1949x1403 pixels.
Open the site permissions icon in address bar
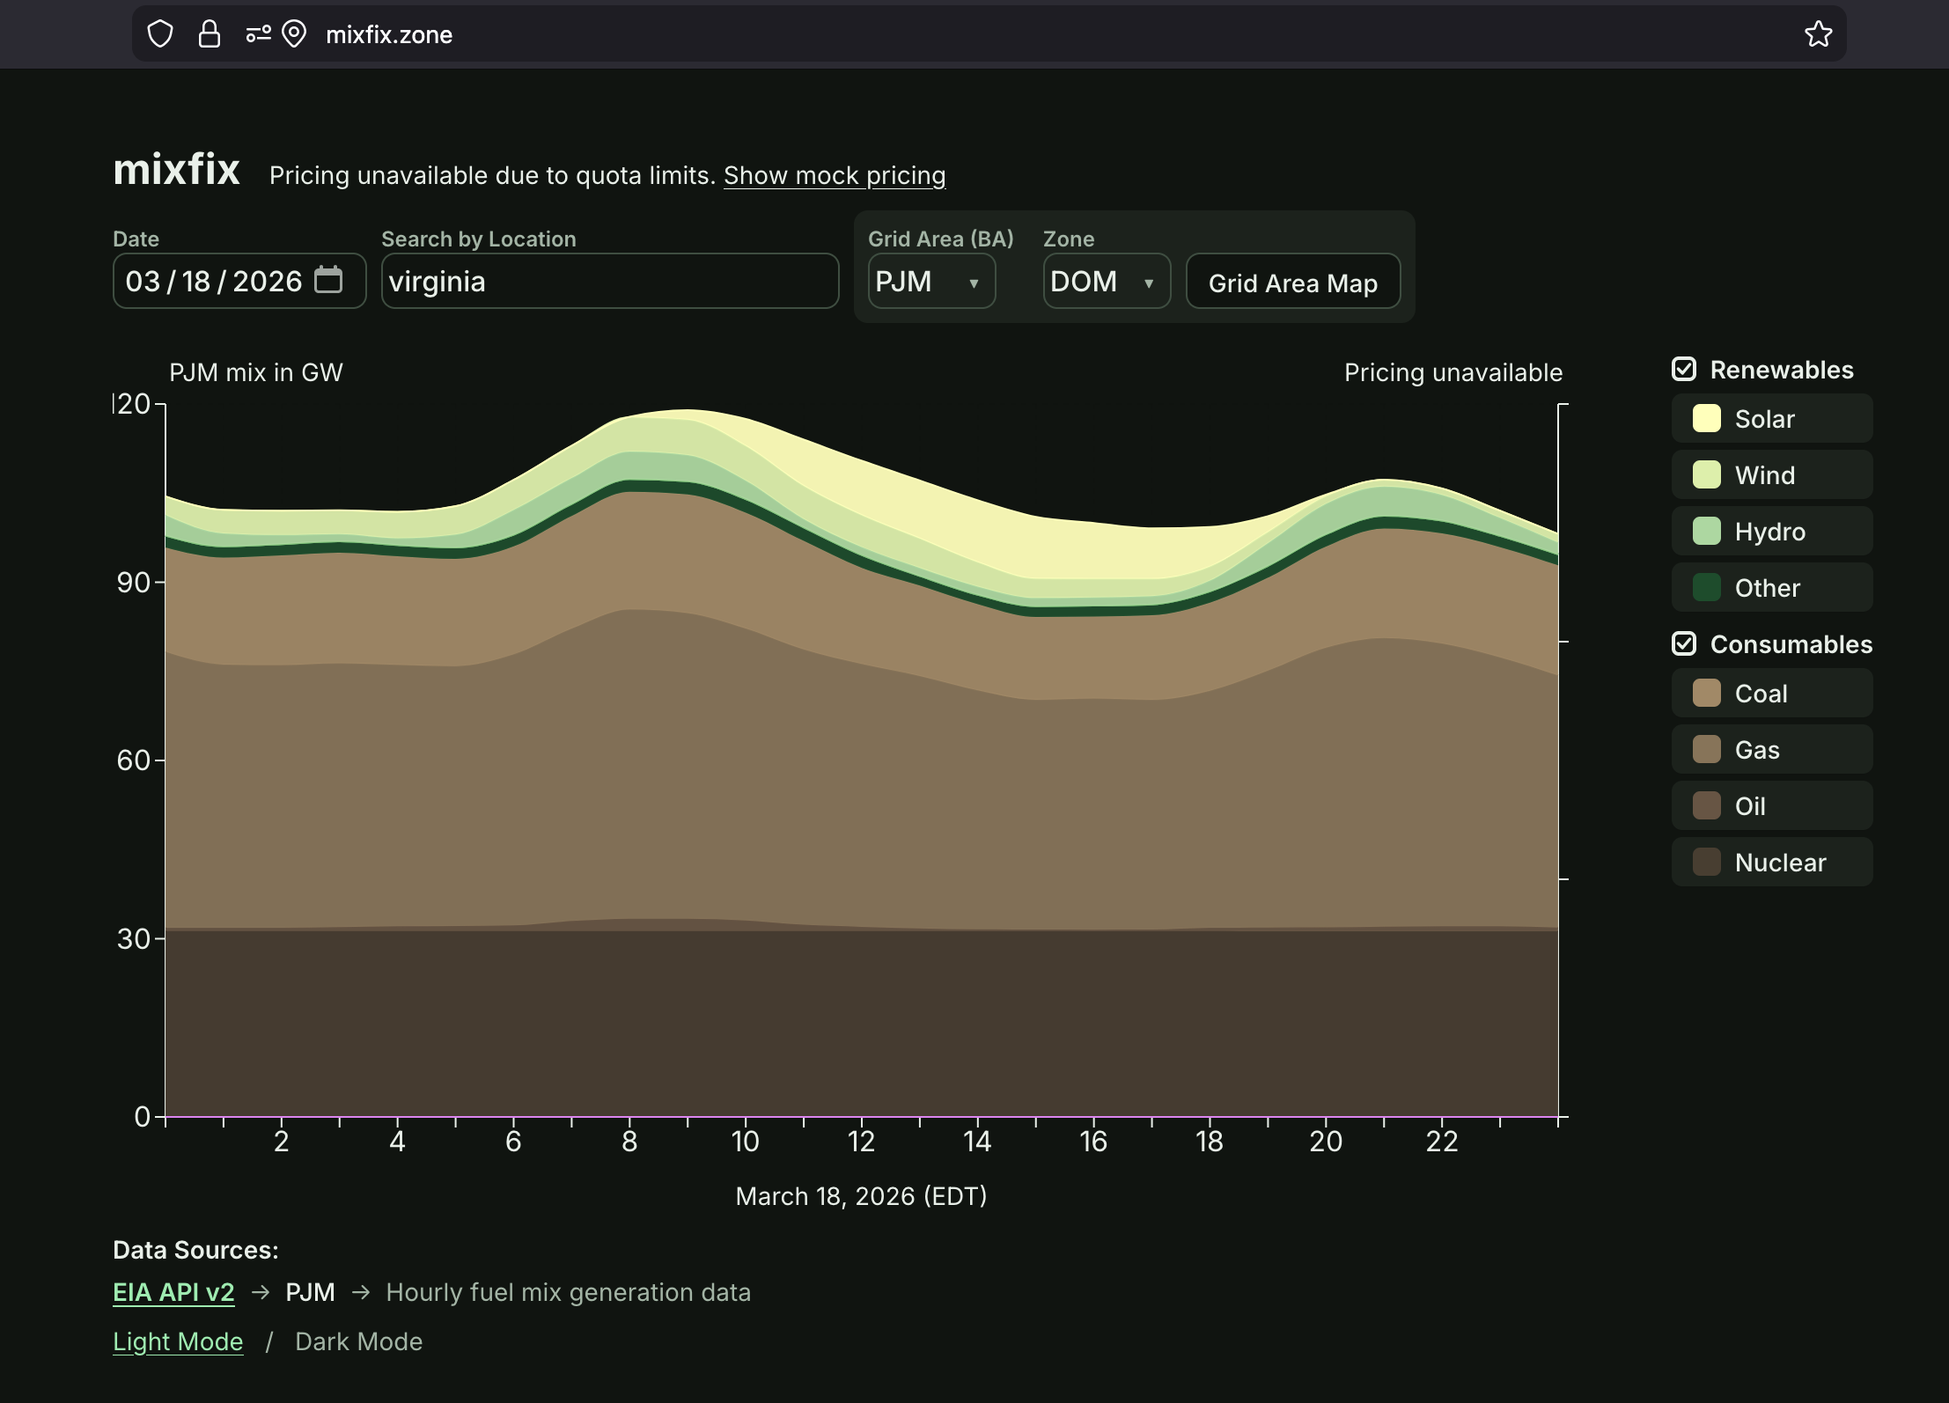pyautogui.click(x=258, y=34)
